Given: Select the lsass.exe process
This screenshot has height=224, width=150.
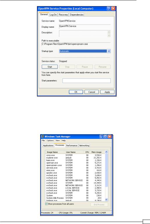Looking at the screenshot, I should 75,160.
